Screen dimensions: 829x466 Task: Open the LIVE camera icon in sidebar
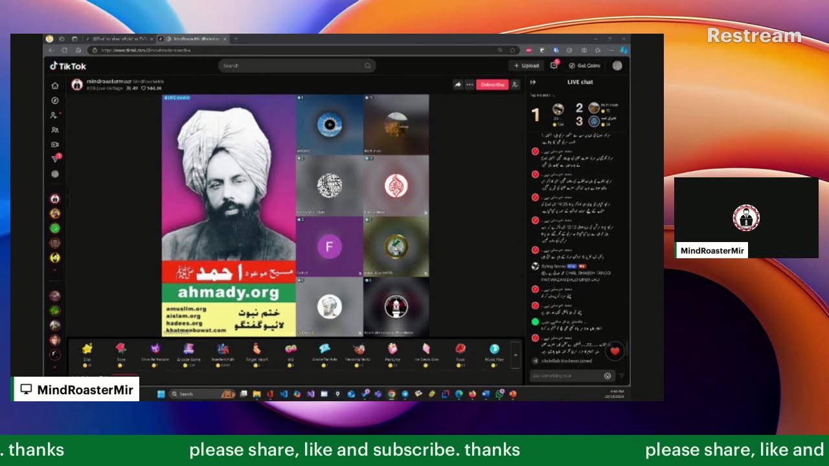click(55, 145)
